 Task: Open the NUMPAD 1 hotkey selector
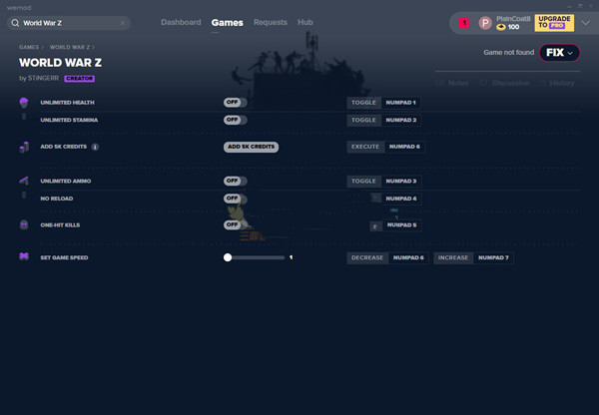pyautogui.click(x=401, y=103)
